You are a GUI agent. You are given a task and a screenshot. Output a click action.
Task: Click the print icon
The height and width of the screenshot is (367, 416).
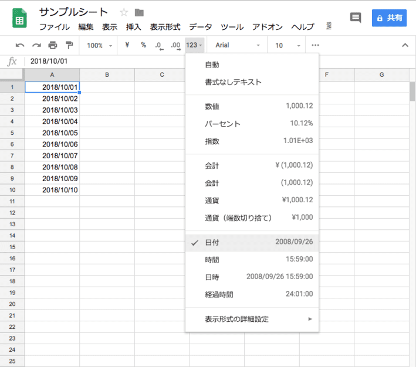tap(53, 45)
